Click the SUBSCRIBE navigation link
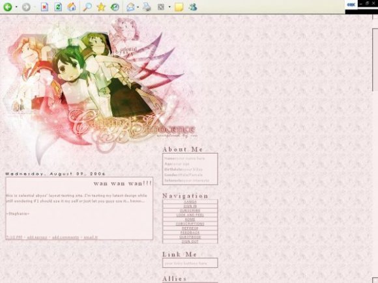The height and width of the screenshot is (283, 378). pos(190,211)
